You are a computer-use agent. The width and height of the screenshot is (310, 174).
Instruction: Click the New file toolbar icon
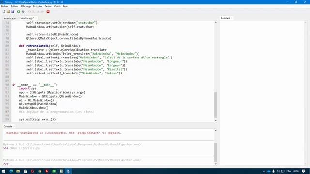tap(4, 12)
